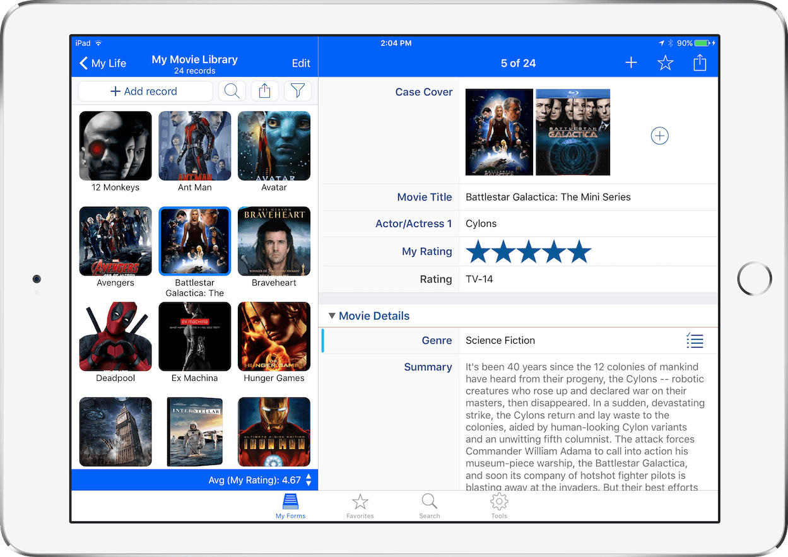
Task: Tap the plus icon in the record header
Action: (x=631, y=62)
